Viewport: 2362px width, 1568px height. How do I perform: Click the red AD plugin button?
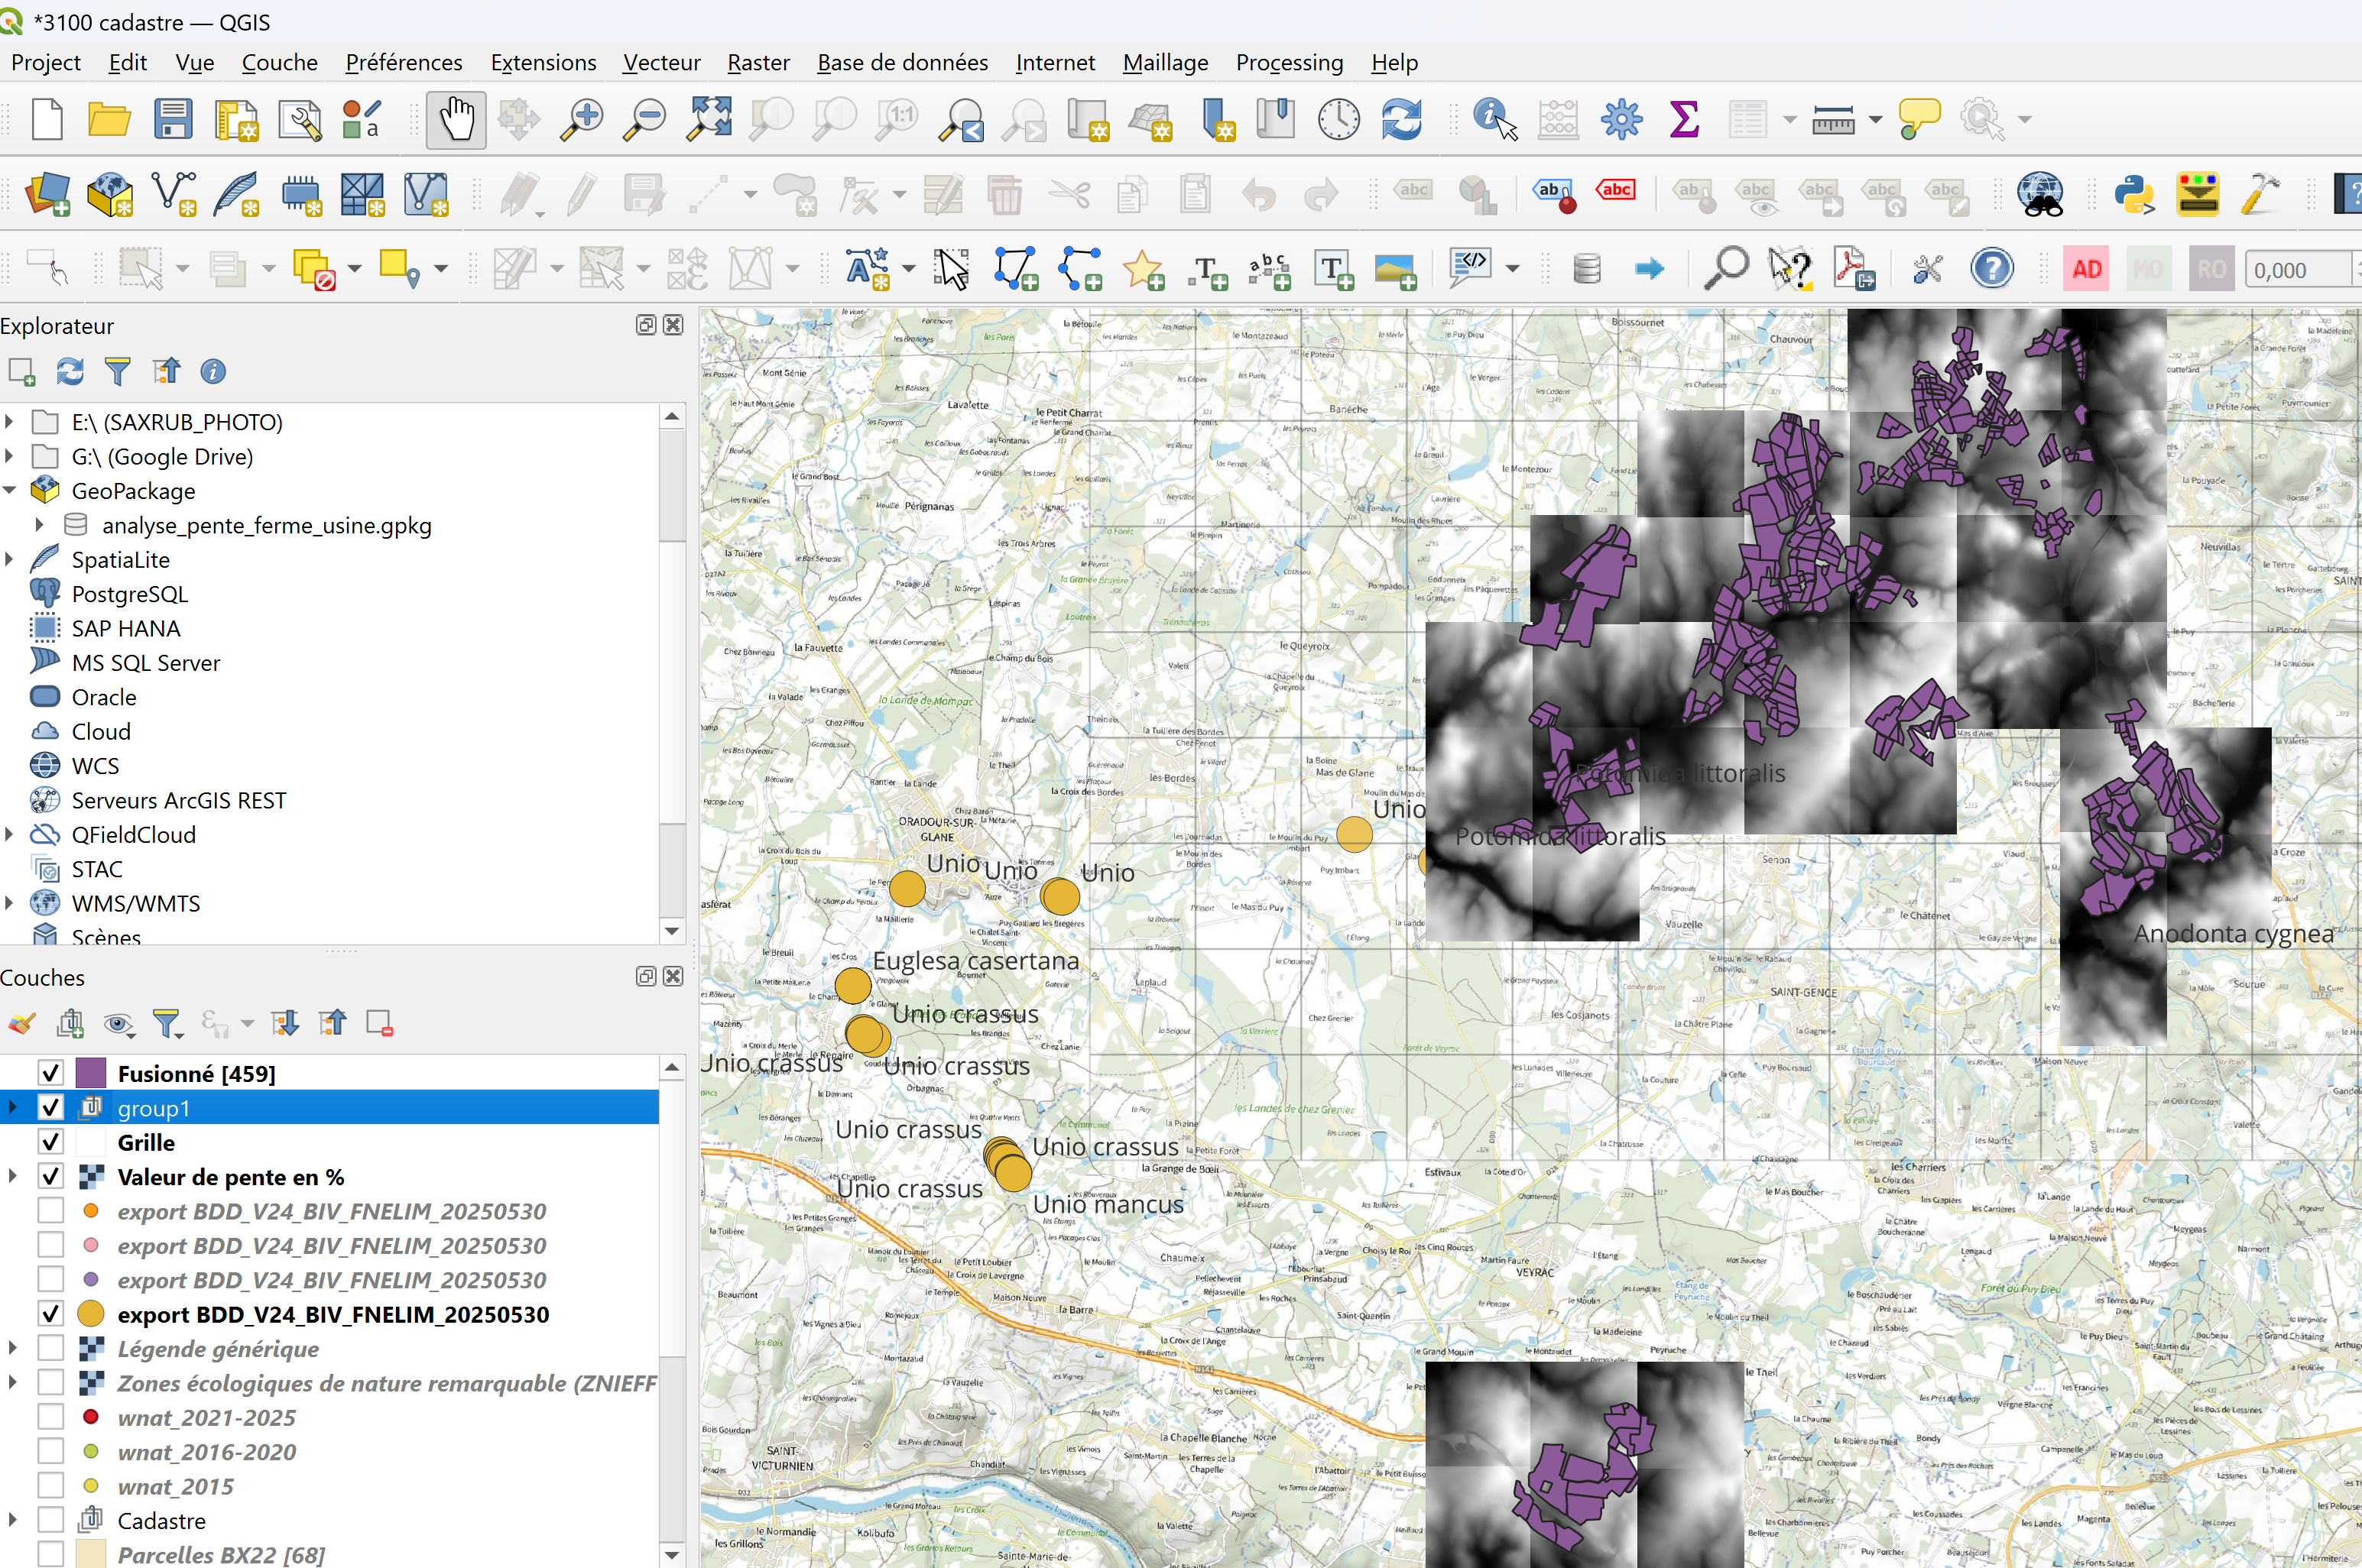click(x=2086, y=270)
